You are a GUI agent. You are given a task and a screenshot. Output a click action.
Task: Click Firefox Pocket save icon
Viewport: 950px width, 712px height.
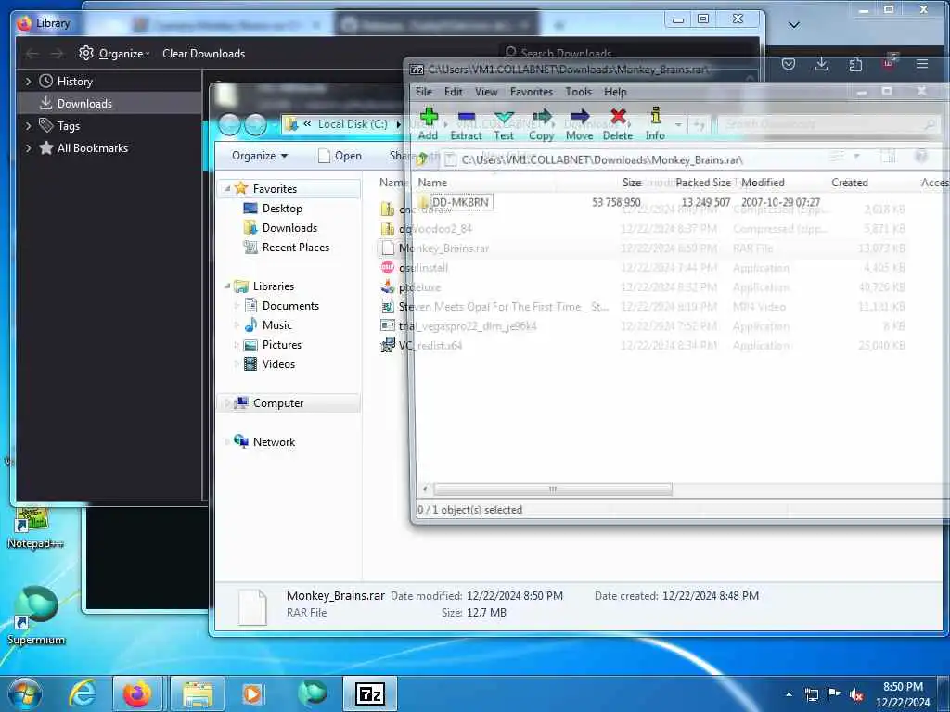(x=789, y=64)
